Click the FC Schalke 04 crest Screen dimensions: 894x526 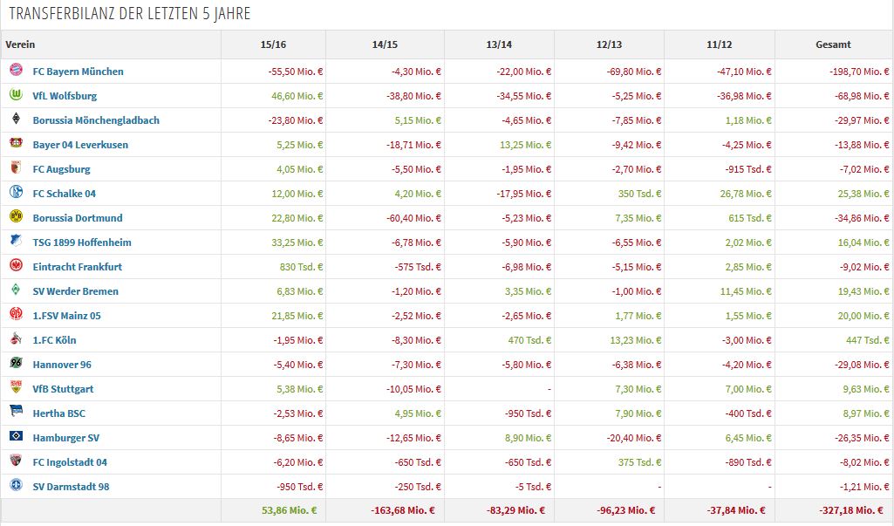(x=16, y=192)
